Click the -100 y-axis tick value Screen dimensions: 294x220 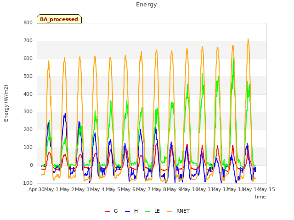[x=27, y=183]
